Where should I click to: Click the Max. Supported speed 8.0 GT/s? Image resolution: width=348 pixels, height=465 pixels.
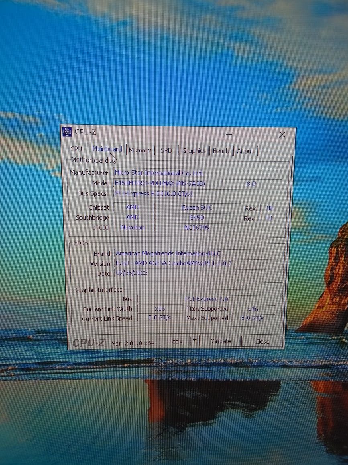tap(253, 318)
